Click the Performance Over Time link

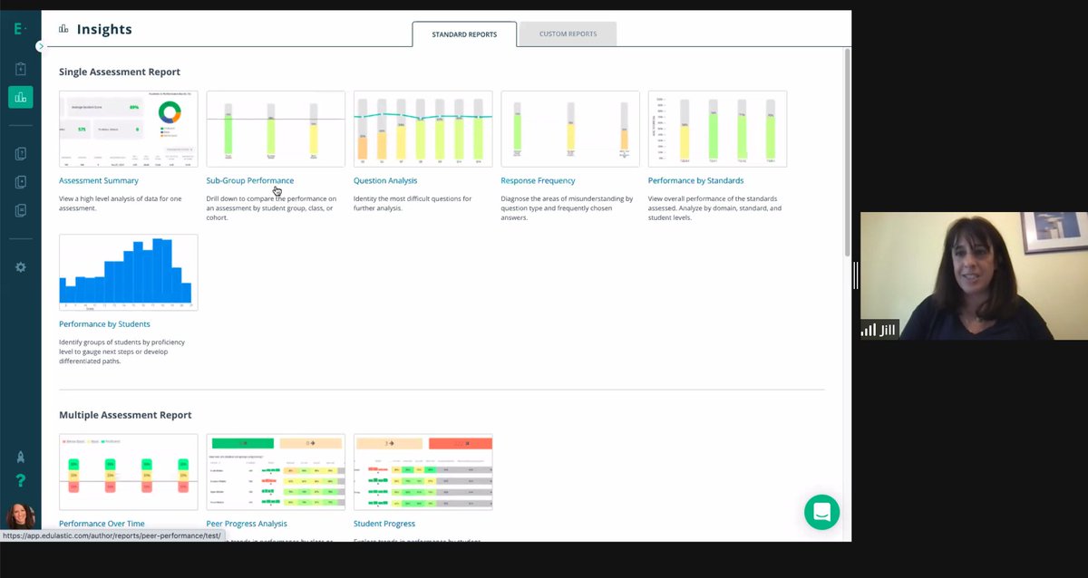(102, 524)
